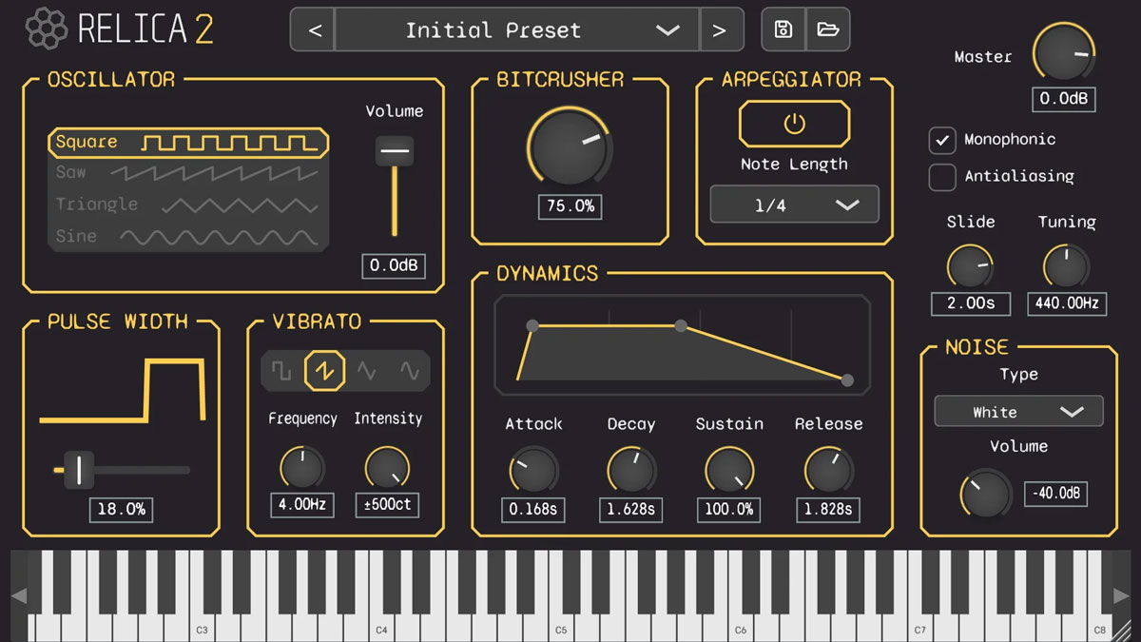Image resolution: width=1141 pixels, height=642 pixels.
Task: Click the Tuning 440.00Hz value field
Action: [1066, 303]
